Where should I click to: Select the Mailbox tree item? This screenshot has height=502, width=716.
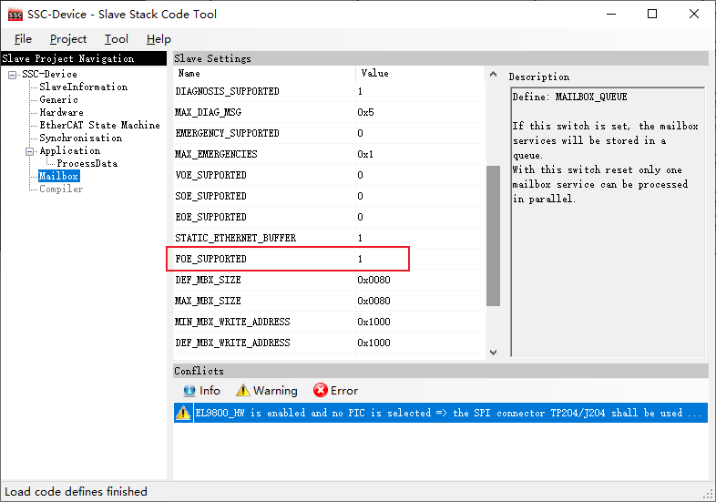[x=58, y=177]
